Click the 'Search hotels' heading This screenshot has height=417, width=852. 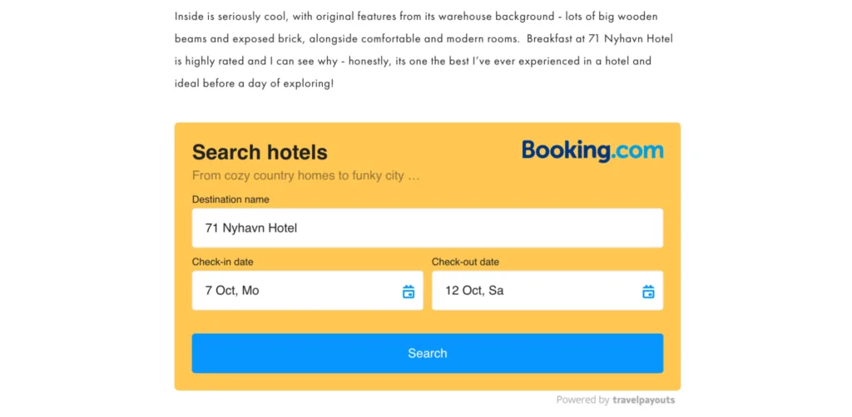(x=260, y=153)
